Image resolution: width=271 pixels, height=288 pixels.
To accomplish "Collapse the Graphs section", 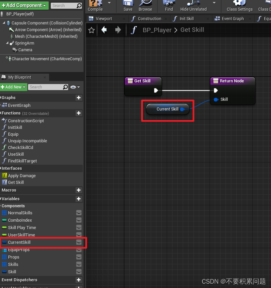I will [x=1, y=97].
